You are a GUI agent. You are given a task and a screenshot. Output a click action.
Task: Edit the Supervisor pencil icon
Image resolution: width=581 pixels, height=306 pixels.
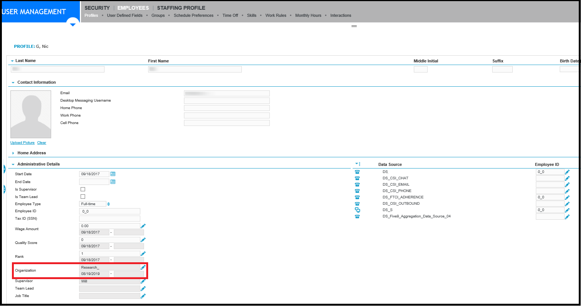click(x=143, y=281)
